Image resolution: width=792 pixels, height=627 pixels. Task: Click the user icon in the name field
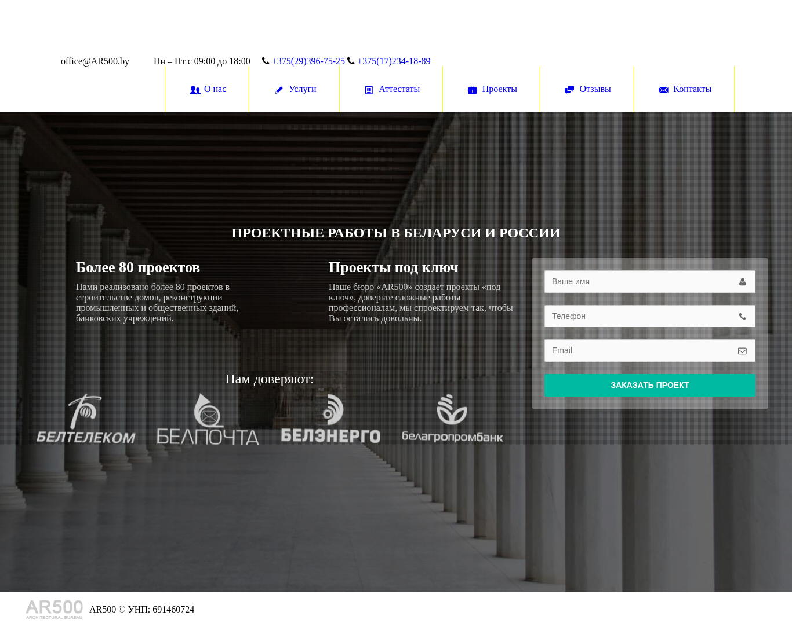(742, 282)
